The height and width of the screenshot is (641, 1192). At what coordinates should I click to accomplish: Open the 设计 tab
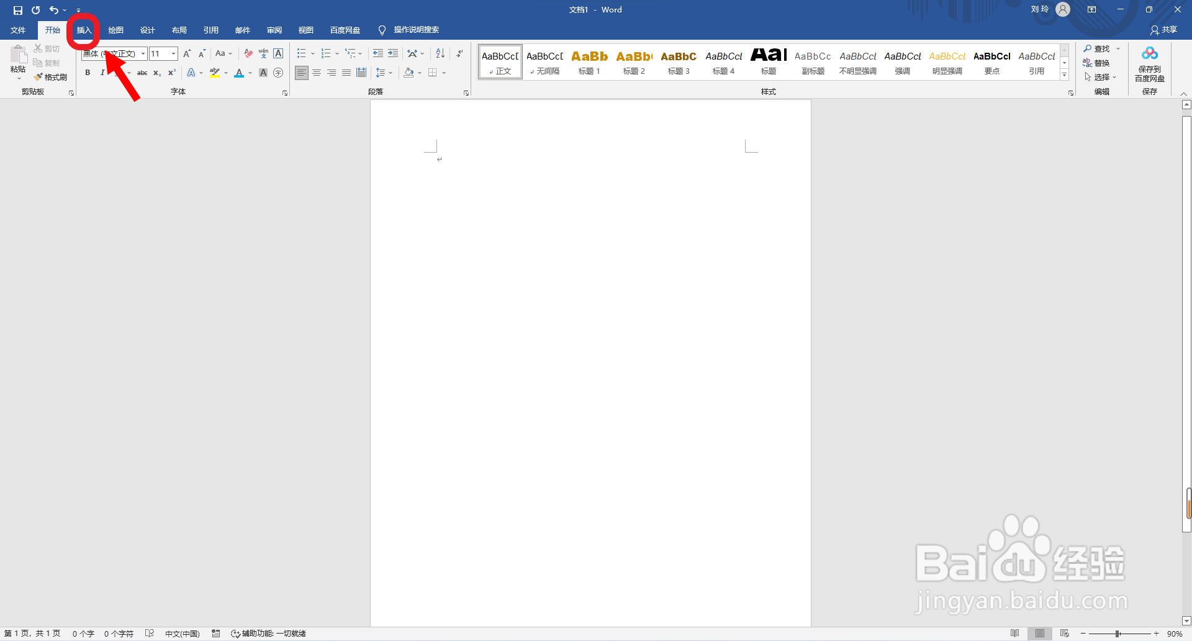point(147,30)
